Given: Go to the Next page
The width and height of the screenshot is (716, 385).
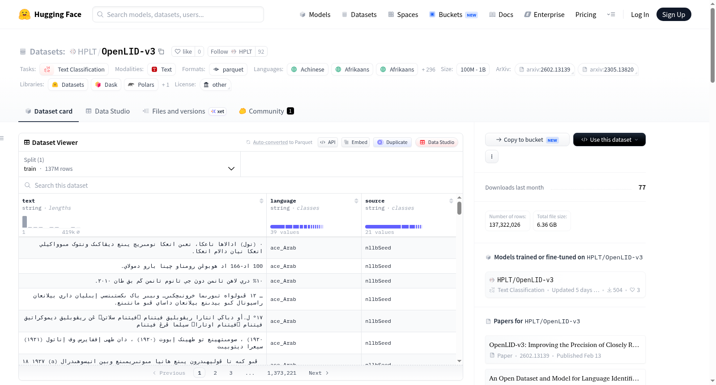Looking at the screenshot, I should click(319, 373).
